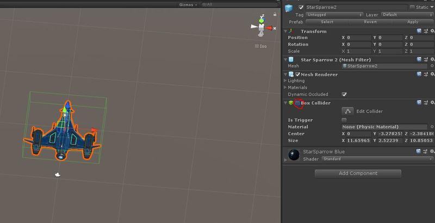Open Mesh Filter gear menu

(432, 59)
